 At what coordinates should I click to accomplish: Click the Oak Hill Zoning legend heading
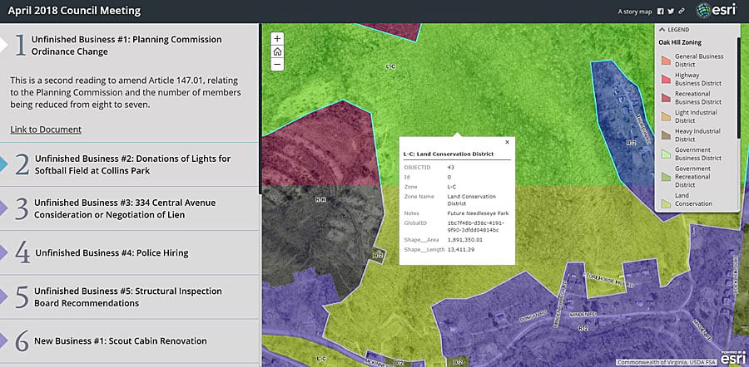[680, 42]
